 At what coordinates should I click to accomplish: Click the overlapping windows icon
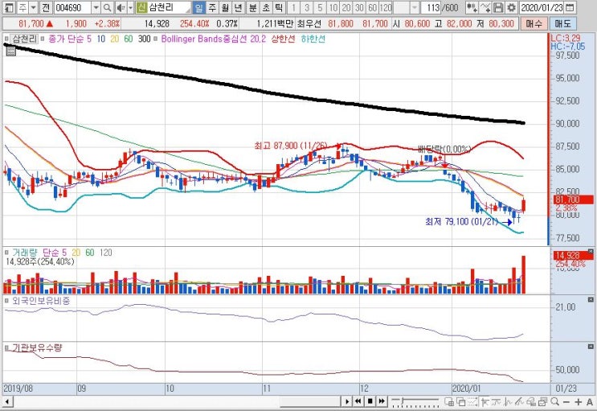click(461, 401)
